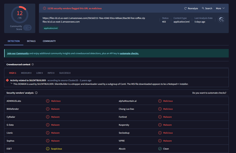
Task: Switch to the DETECTION tab
Action: (14, 41)
